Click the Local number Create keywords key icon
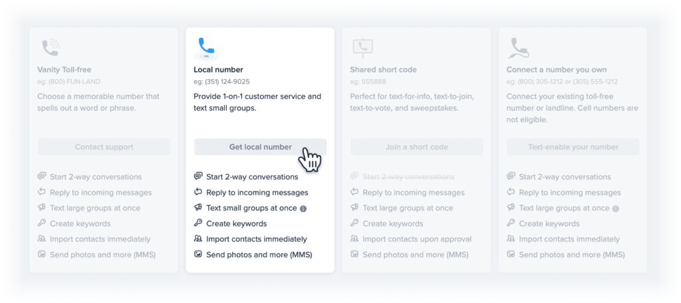 pyautogui.click(x=198, y=223)
